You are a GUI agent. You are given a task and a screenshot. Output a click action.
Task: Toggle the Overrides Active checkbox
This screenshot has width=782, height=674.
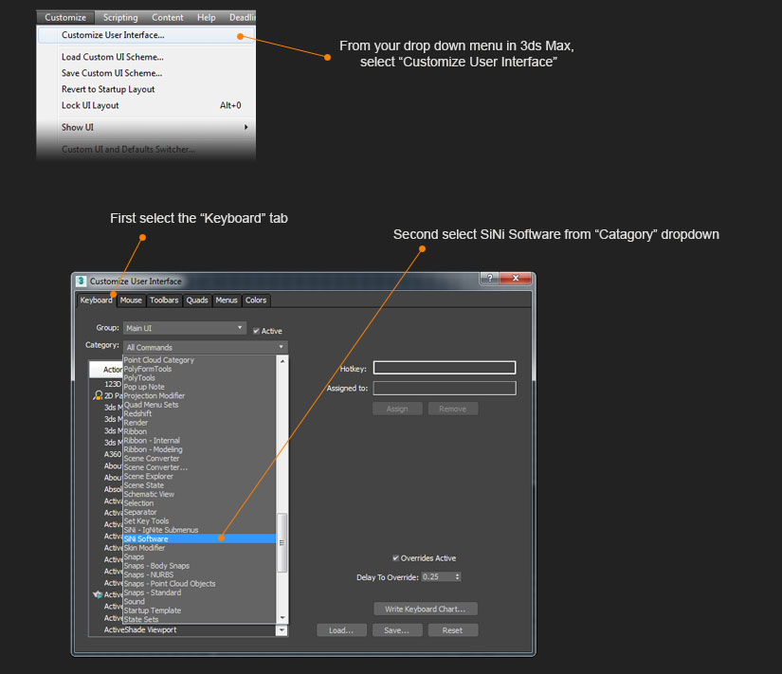click(395, 557)
